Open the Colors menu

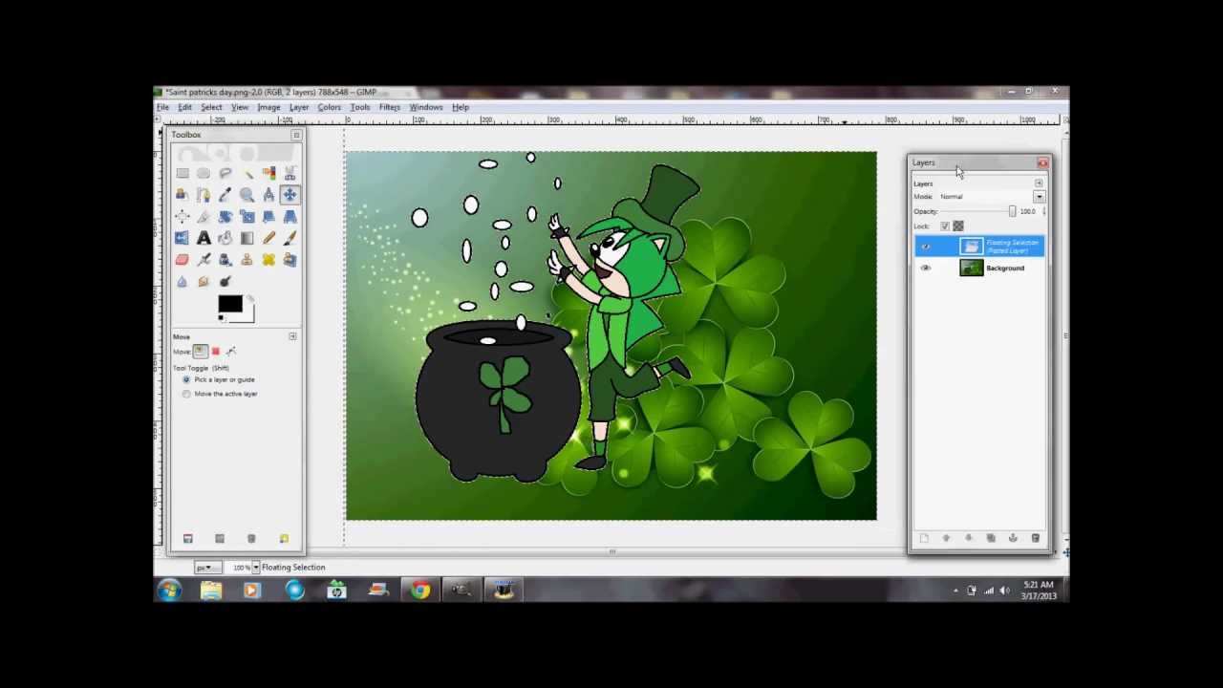coord(329,107)
